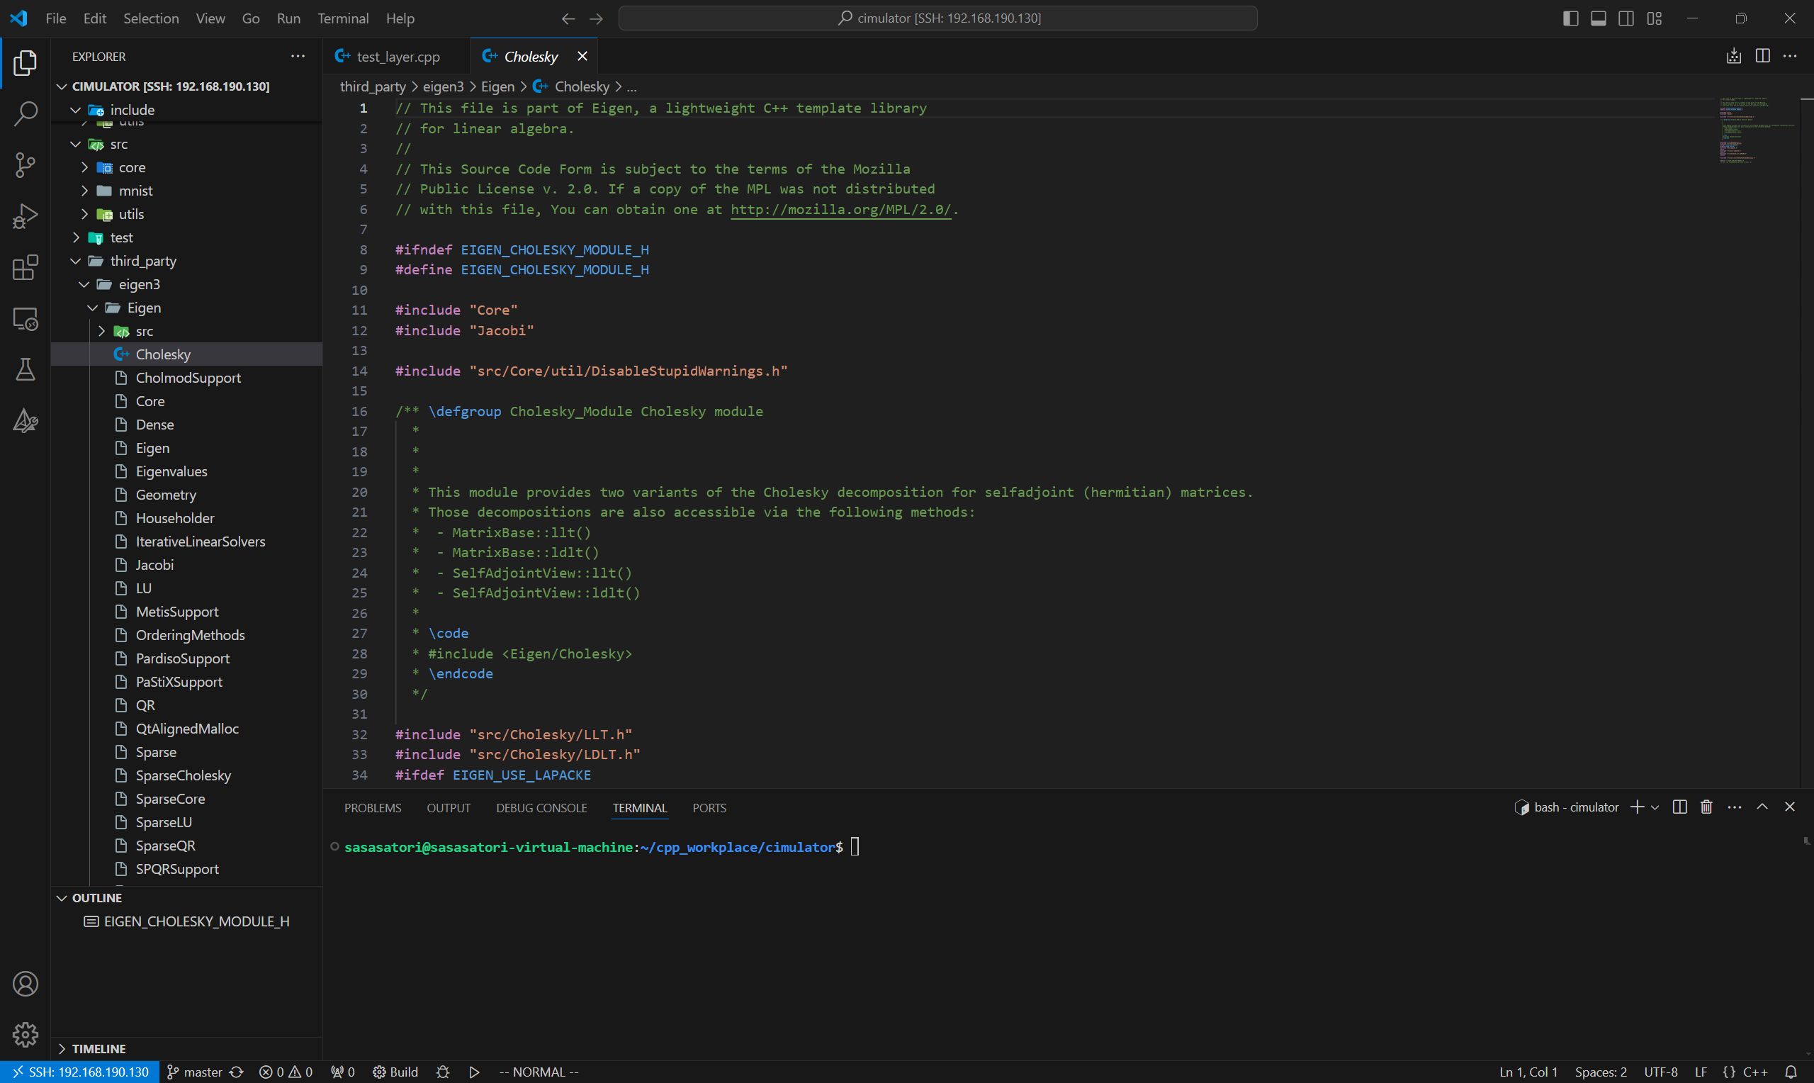The height and width of the screenshot is (1083, 1814).
Task: Collapse the CIMULATOR workspace root
Action: point(62,86)
